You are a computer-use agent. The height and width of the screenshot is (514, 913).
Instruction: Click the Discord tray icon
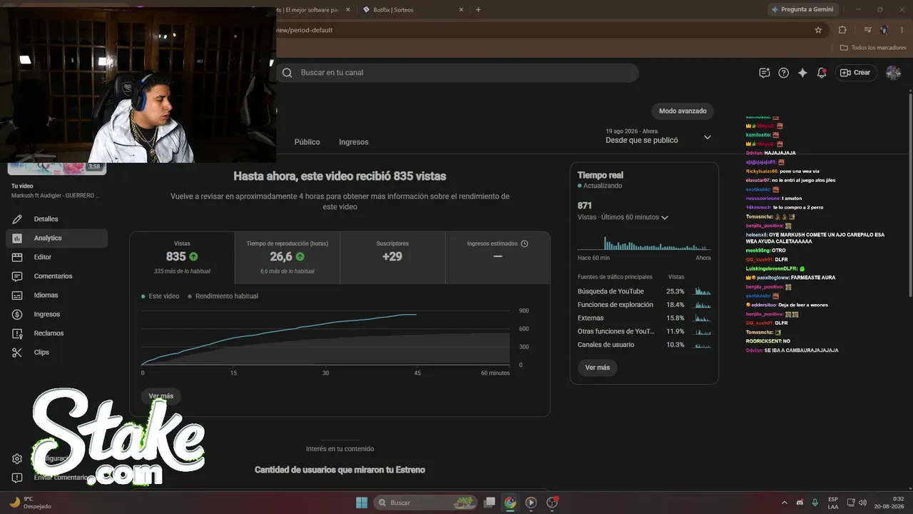pos(800,503)
